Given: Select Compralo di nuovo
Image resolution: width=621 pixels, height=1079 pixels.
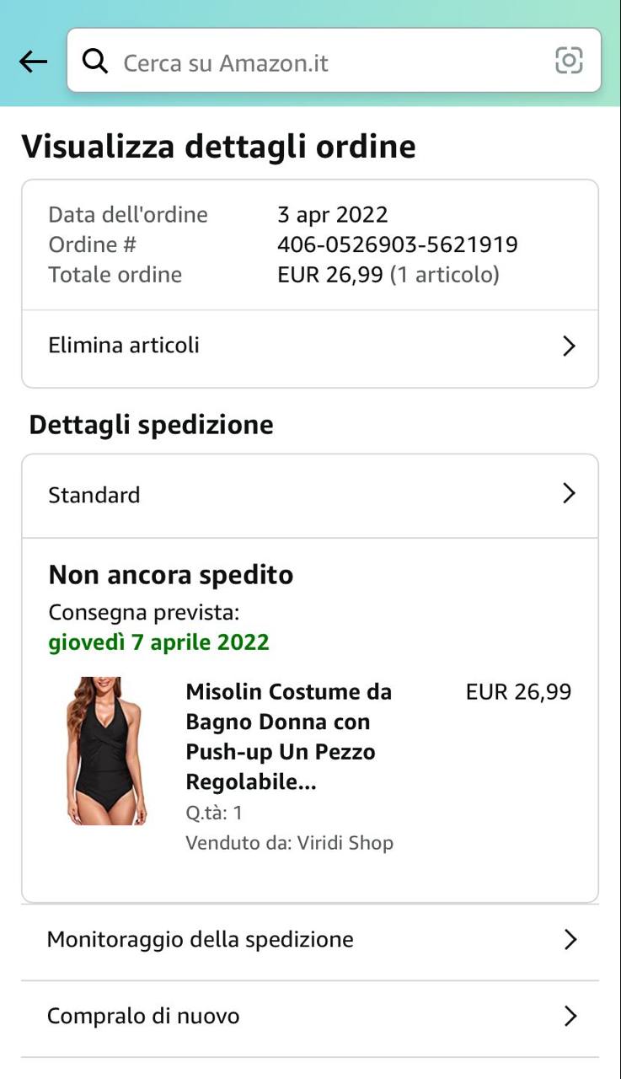Looking at the screenshot, I should 143,1016.
